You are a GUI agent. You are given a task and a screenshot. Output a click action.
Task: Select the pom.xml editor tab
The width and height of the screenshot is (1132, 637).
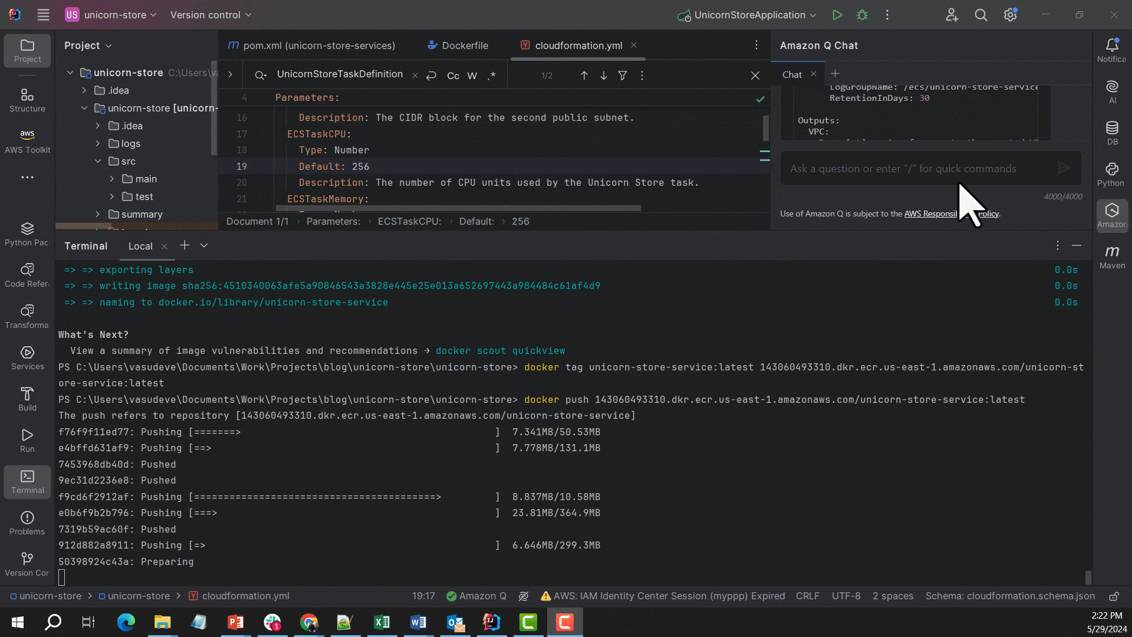click(x=318, y=45)
